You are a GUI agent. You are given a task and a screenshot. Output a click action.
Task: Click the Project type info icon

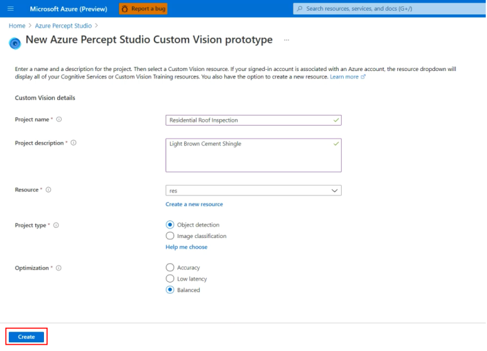[56, 225]
